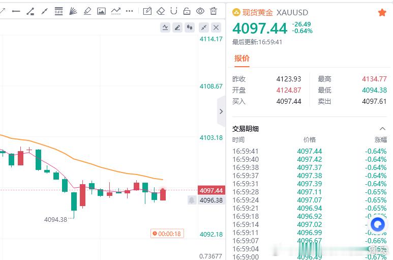Toggle the drawing lock icon
Screen dimensions: 393x260
coord(187,11)
